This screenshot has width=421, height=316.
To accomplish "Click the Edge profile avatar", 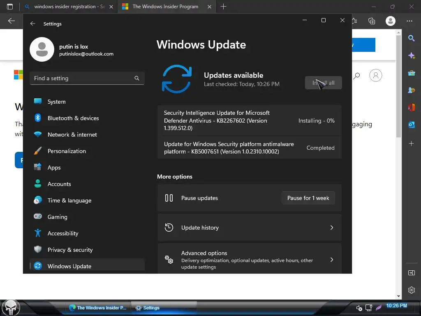I will point(391,21).
